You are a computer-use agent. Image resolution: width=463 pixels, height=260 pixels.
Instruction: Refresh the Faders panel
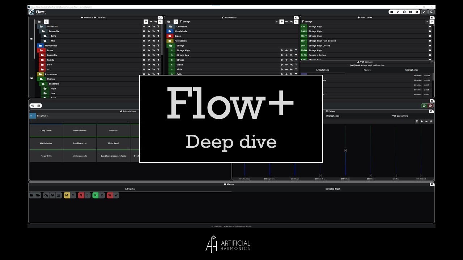tap(417, 121)
